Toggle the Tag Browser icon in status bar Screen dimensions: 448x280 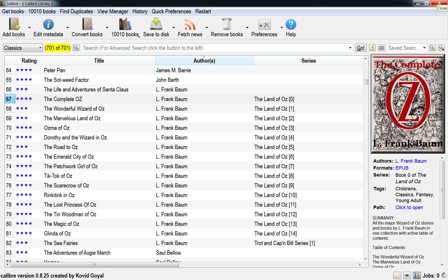click(x=397, y=275)
